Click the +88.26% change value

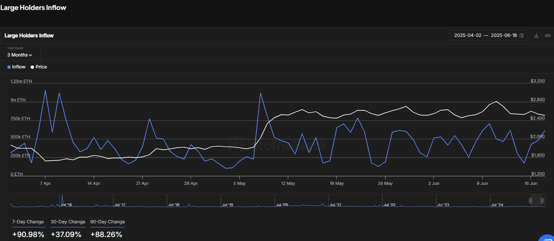(x=106, y=235)
